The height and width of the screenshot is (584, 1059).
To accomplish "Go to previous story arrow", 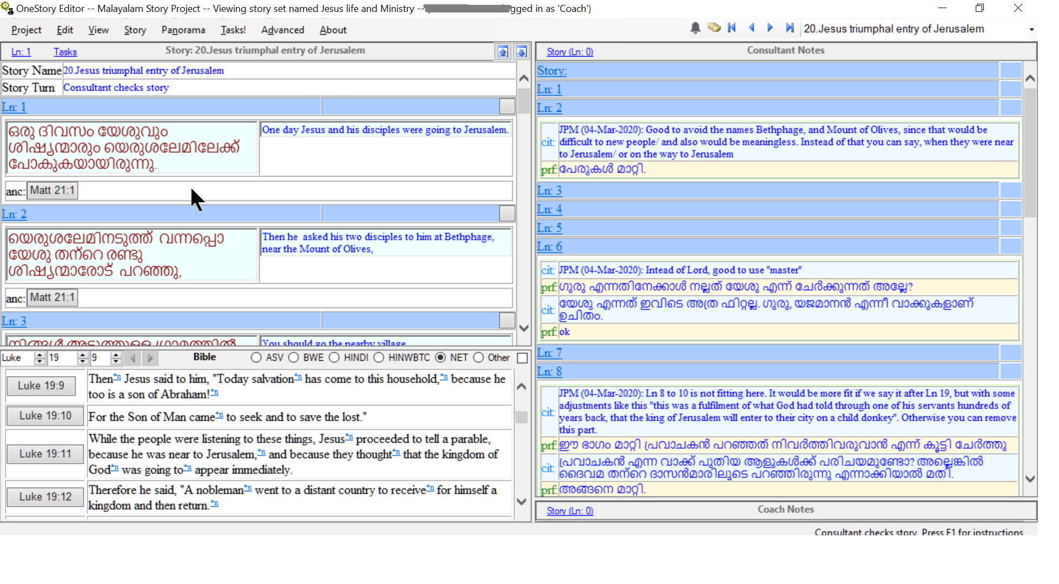I will coord(752,28).
